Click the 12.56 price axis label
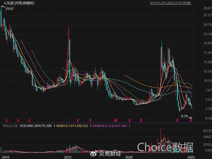 pos(208,71)
